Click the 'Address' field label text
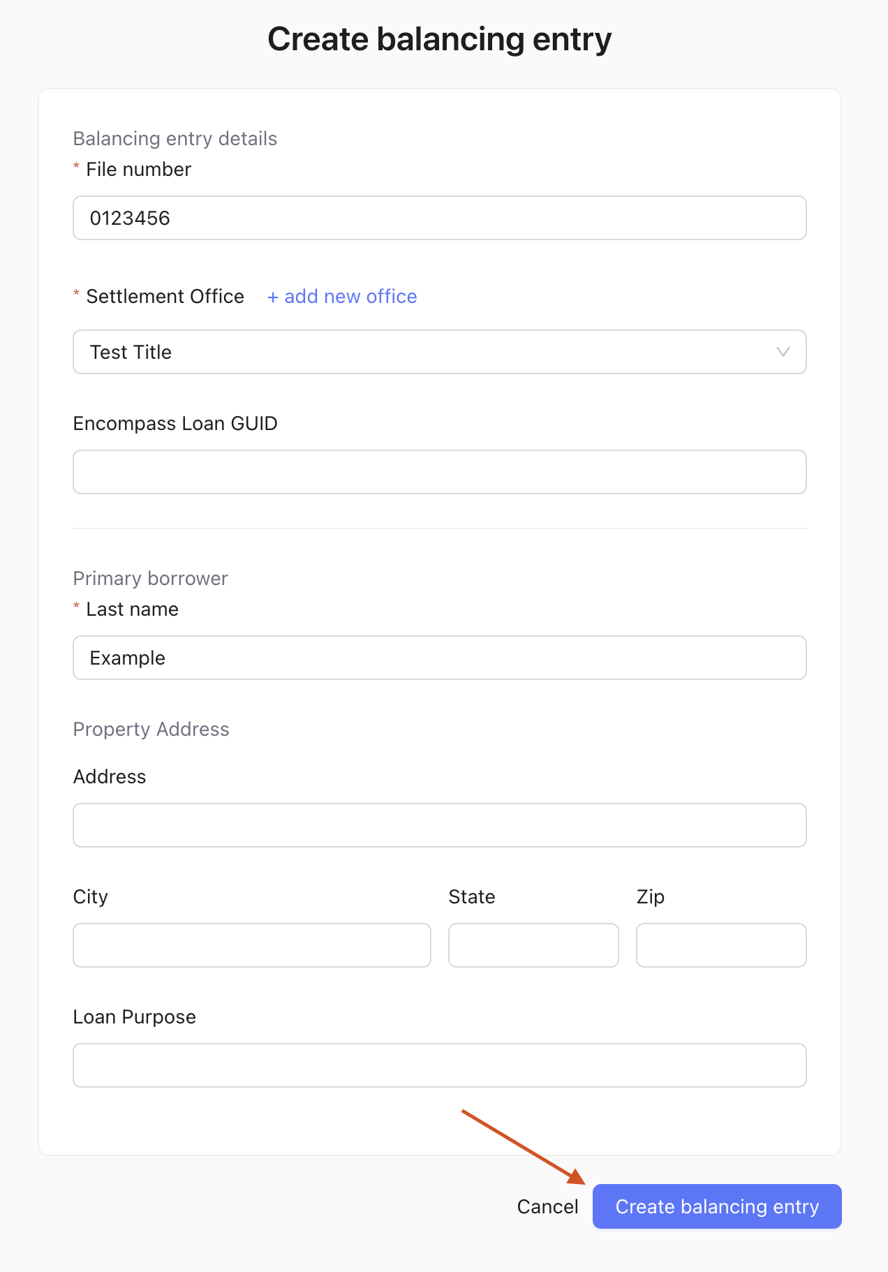This screenshot has height=1272, width=888. coord(110,776)
